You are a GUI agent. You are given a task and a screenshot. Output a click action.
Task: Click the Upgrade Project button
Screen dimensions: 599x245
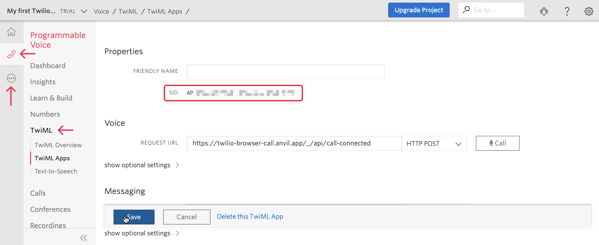pos(418,10)
